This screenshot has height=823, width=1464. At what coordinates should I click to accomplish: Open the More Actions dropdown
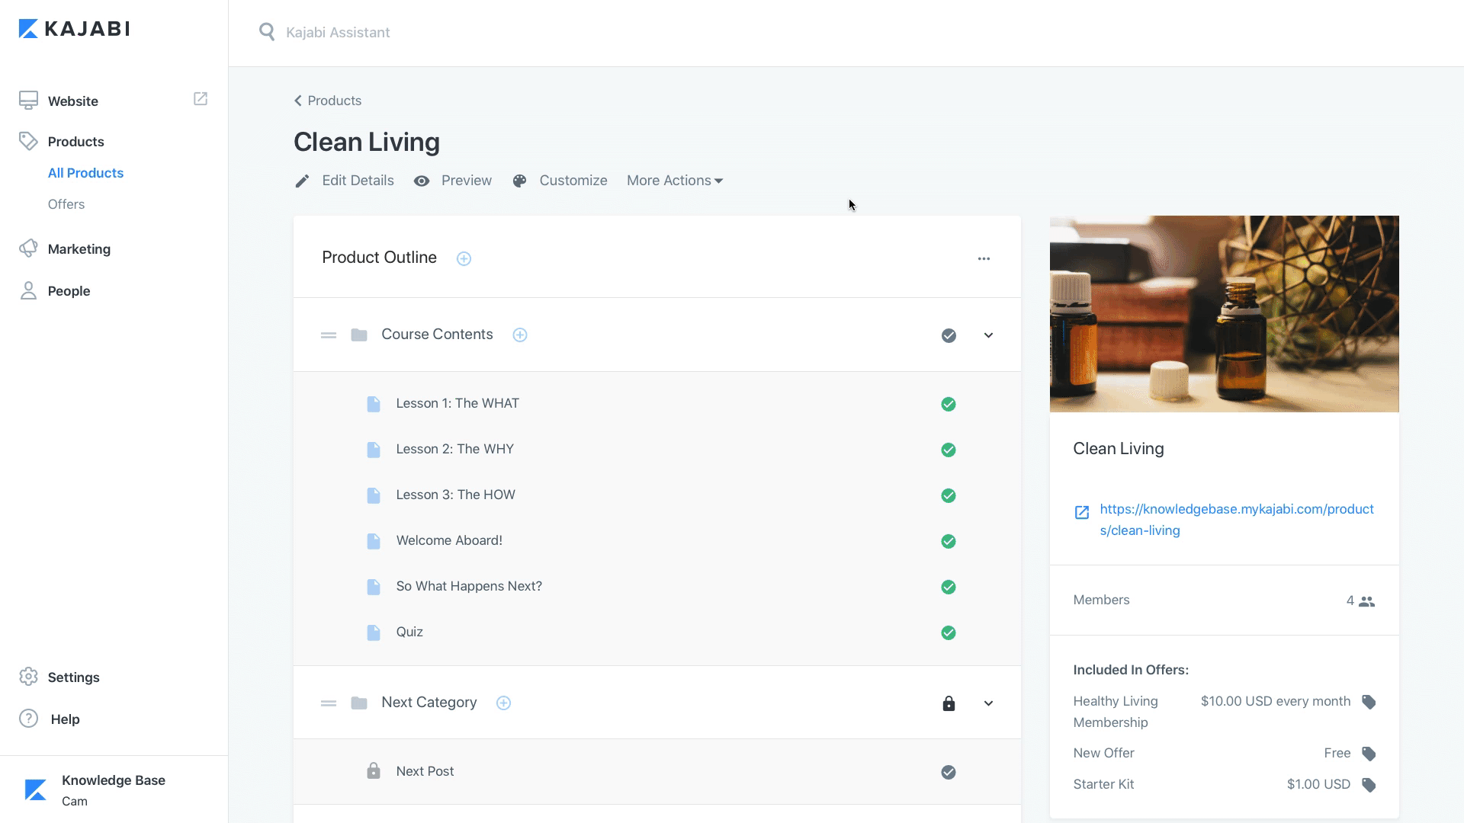click(675, 181)
